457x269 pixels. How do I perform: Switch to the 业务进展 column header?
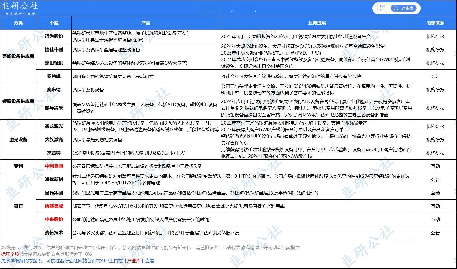point(317,23)
